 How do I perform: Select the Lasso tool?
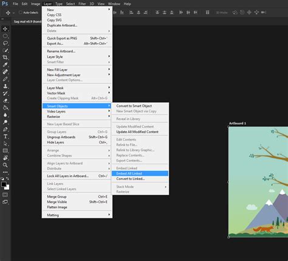click(x=5, y=43)
